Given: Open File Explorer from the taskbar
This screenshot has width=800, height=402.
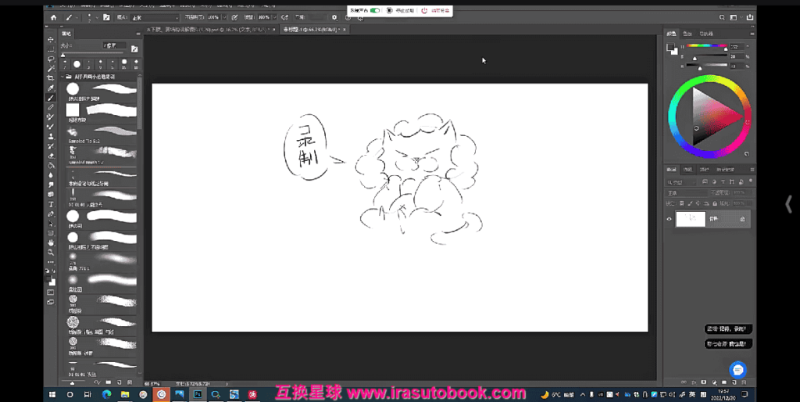Looking at the screenshot, I should pos(125,394).
